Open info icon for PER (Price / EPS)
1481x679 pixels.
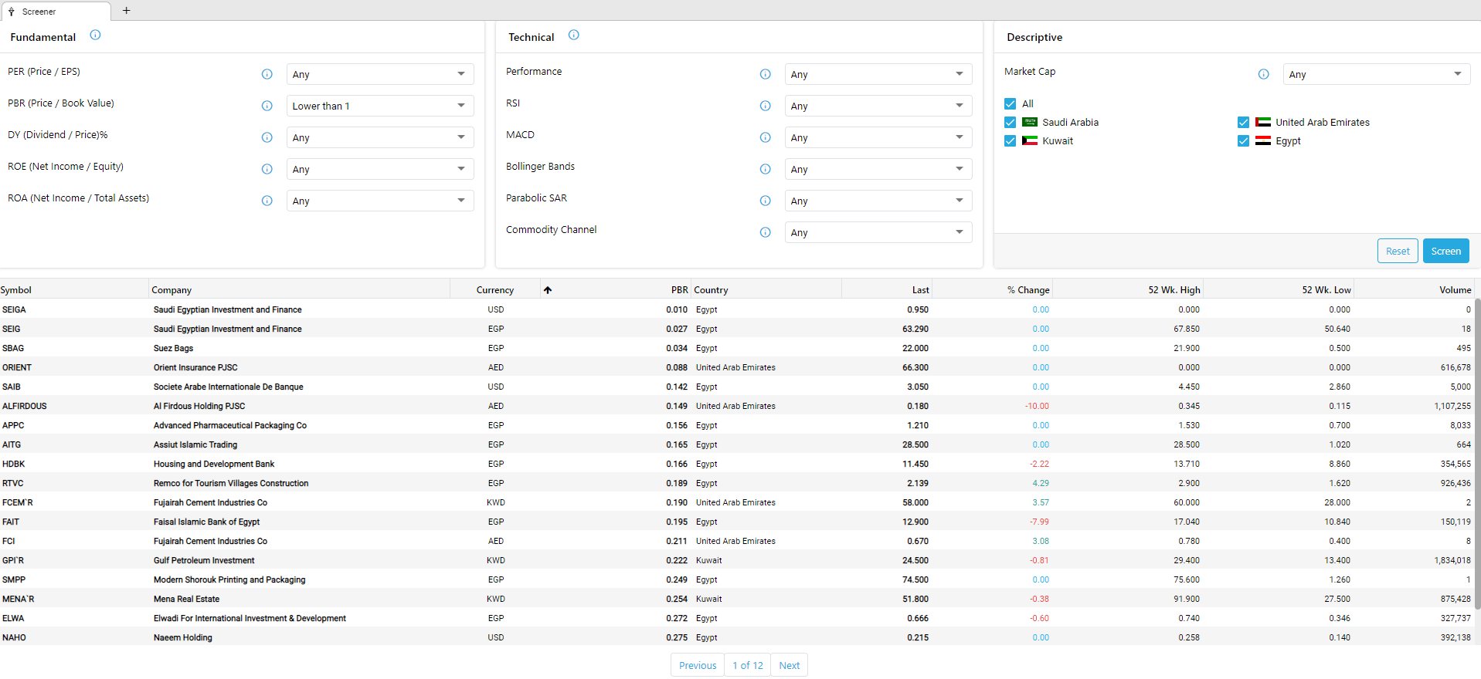coord(267,74)
